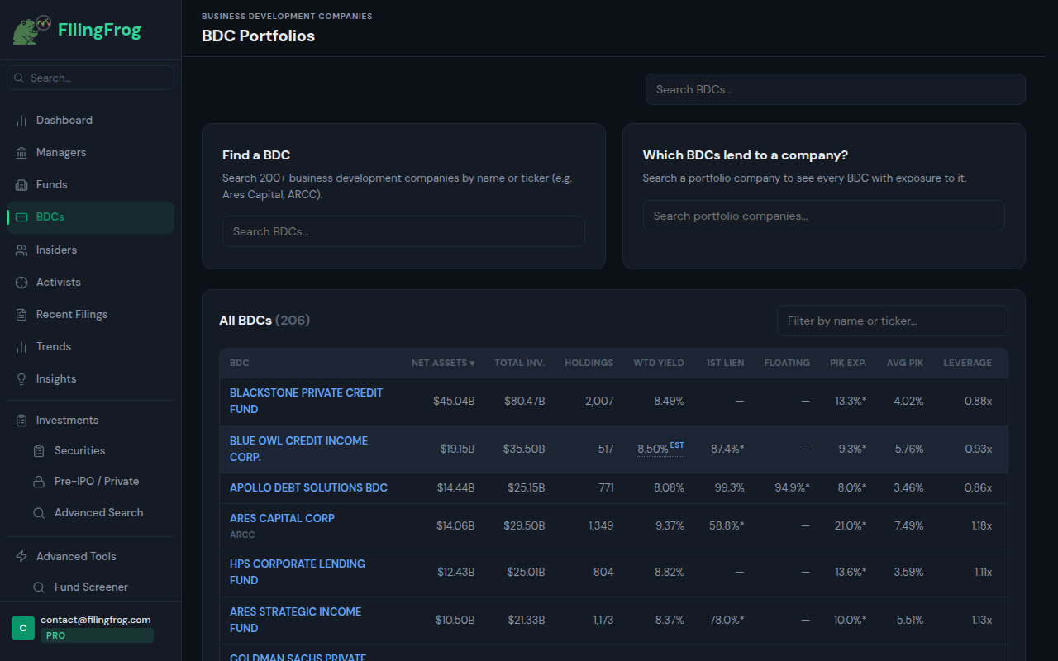The width and height of the screenshot is (1058, 661).
Task: Click the FilingFrog frog logo
Action: 31,30
